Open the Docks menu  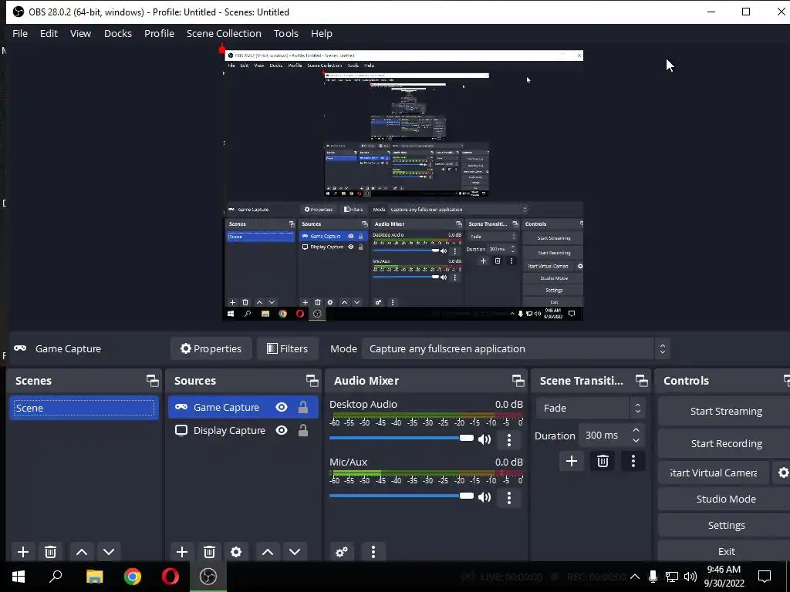pos(118,33)
